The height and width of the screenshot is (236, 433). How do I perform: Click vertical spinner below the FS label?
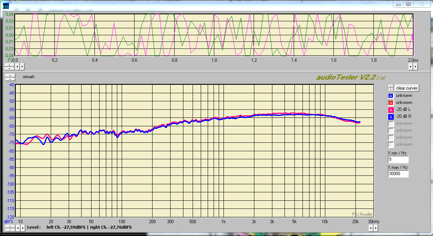10,67
